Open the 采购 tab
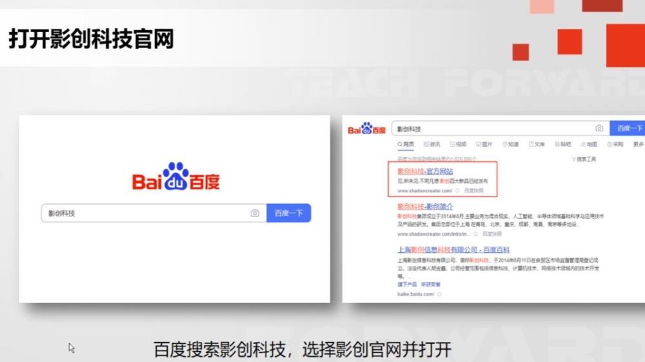This screenshot has width=645, height=362. tap(615, 144)
